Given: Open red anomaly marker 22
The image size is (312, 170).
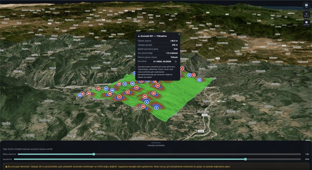Looking at the screenshot, I should 153,93.
